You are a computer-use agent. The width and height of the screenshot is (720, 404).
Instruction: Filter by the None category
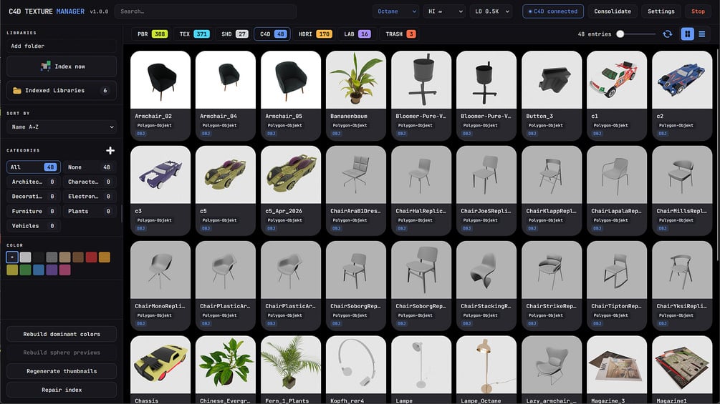89,167
